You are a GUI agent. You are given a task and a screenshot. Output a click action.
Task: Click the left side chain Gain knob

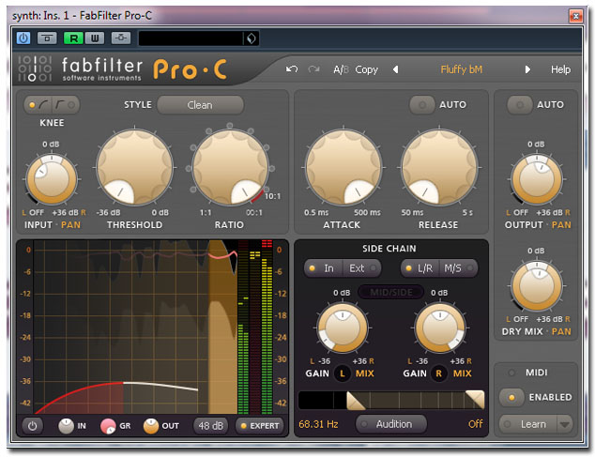coord(343,328)
